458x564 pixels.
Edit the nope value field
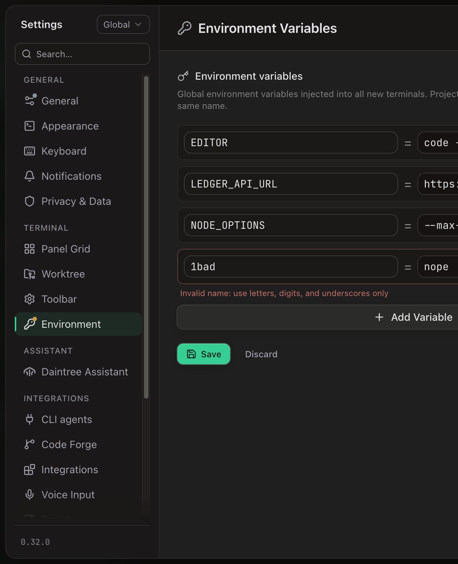[x=438, y=266]
